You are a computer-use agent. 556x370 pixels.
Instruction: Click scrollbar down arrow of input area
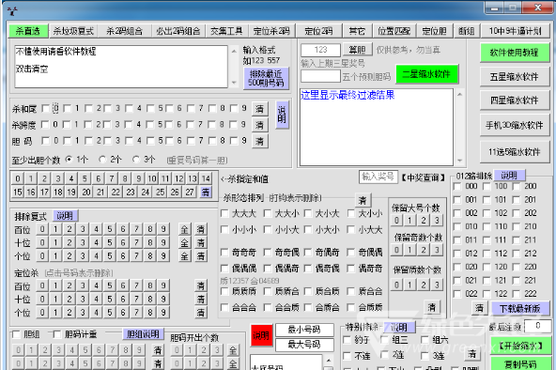(x=234, y=83)
